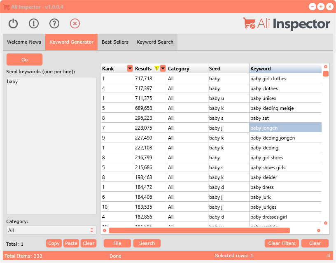The image size is (336, 263).
Task: Click the Go button
Action: click(24, 60)
